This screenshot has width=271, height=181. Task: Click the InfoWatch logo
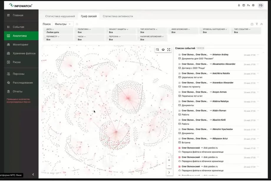click(21, 6)
